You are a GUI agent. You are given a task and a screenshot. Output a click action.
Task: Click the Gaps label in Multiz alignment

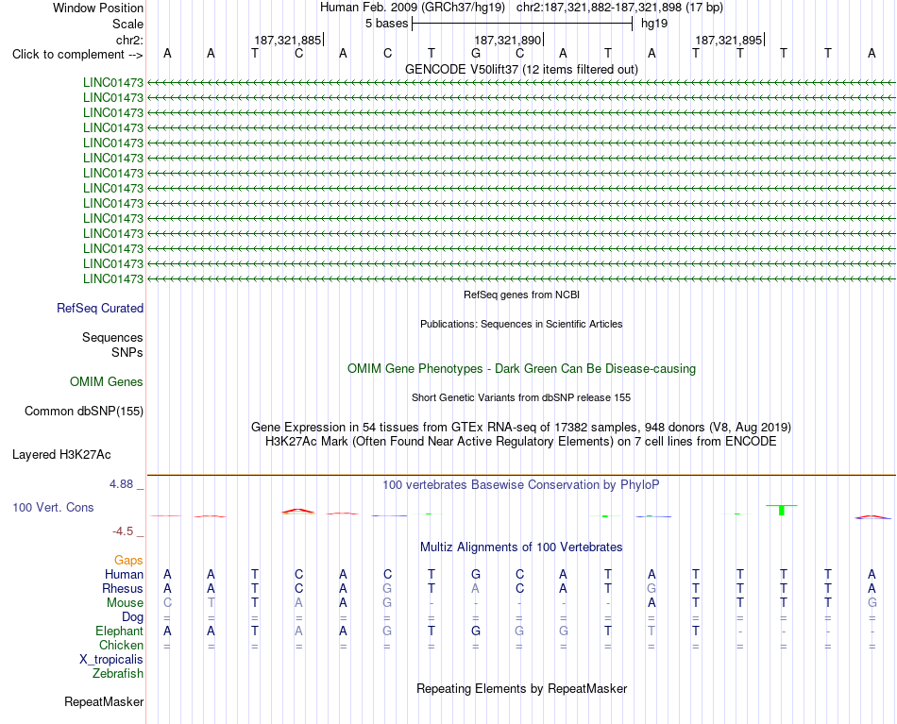(x=128, y=561)
